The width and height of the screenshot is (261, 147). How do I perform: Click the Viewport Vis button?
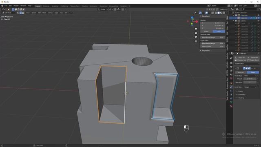click(241, 60)
